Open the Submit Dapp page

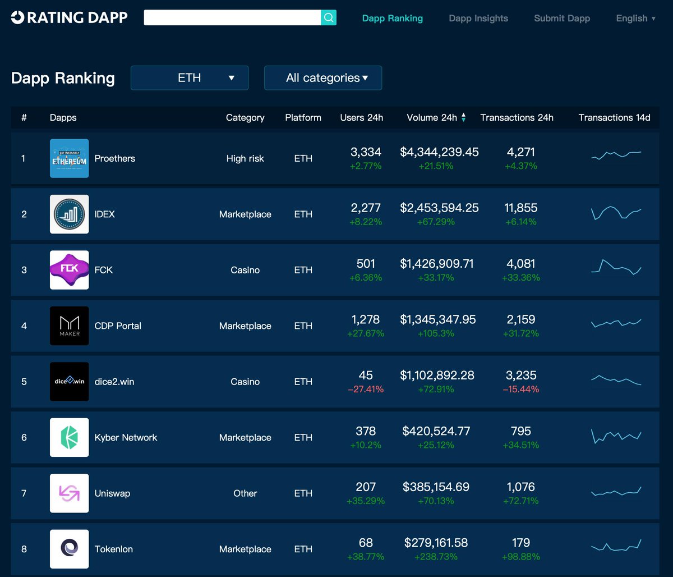(x=562, y=18)
